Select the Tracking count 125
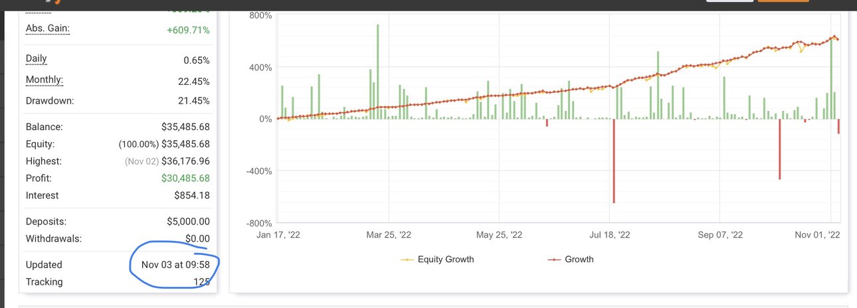The height and width of the screenshot is (308, 857). click(202, 282)
